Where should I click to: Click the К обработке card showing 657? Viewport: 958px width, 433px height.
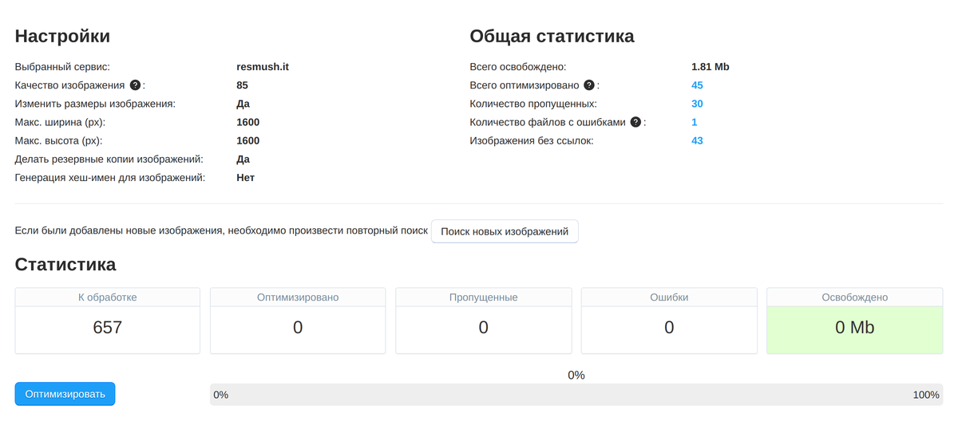pos(108,321)
